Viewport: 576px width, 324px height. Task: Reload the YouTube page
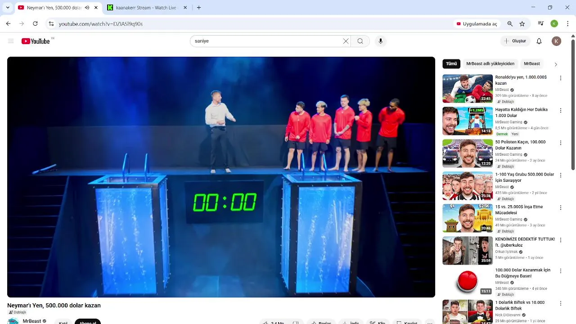35,24
